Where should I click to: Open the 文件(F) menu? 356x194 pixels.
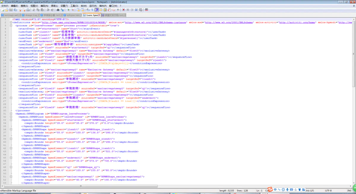click(5, 6)
